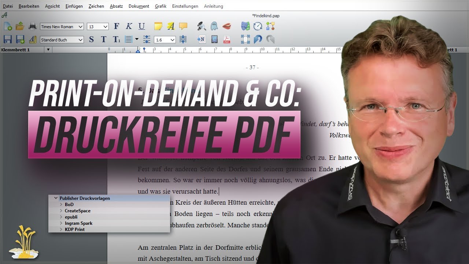Open the clock timeline icon

(x=258, y=26)
